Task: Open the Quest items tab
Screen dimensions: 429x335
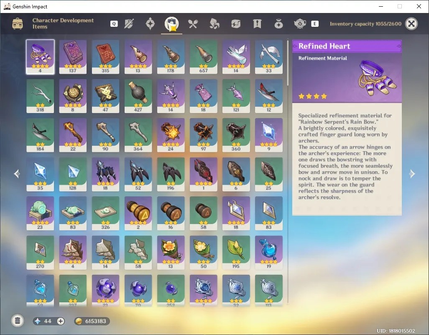Action: click(257, 24)
